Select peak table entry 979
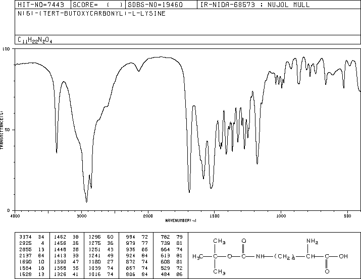 click(137, 243)
